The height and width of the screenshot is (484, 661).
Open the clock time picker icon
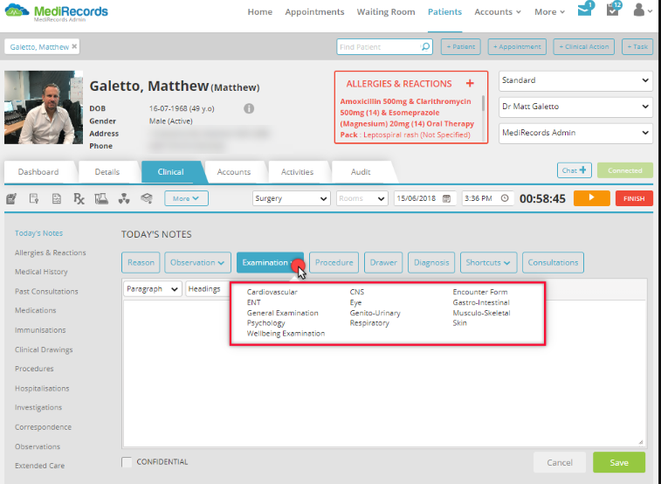click(x=505, y=198)
